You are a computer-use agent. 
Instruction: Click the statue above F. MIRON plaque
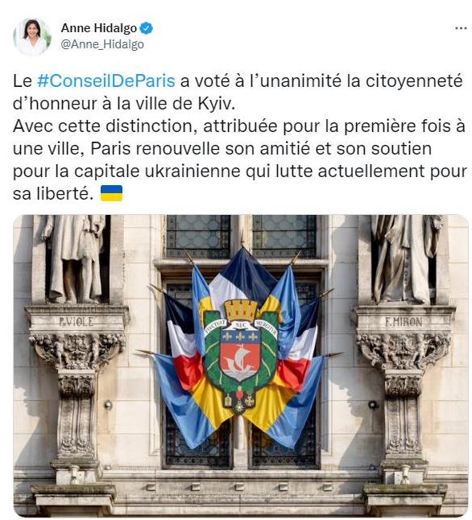(407, 258)
